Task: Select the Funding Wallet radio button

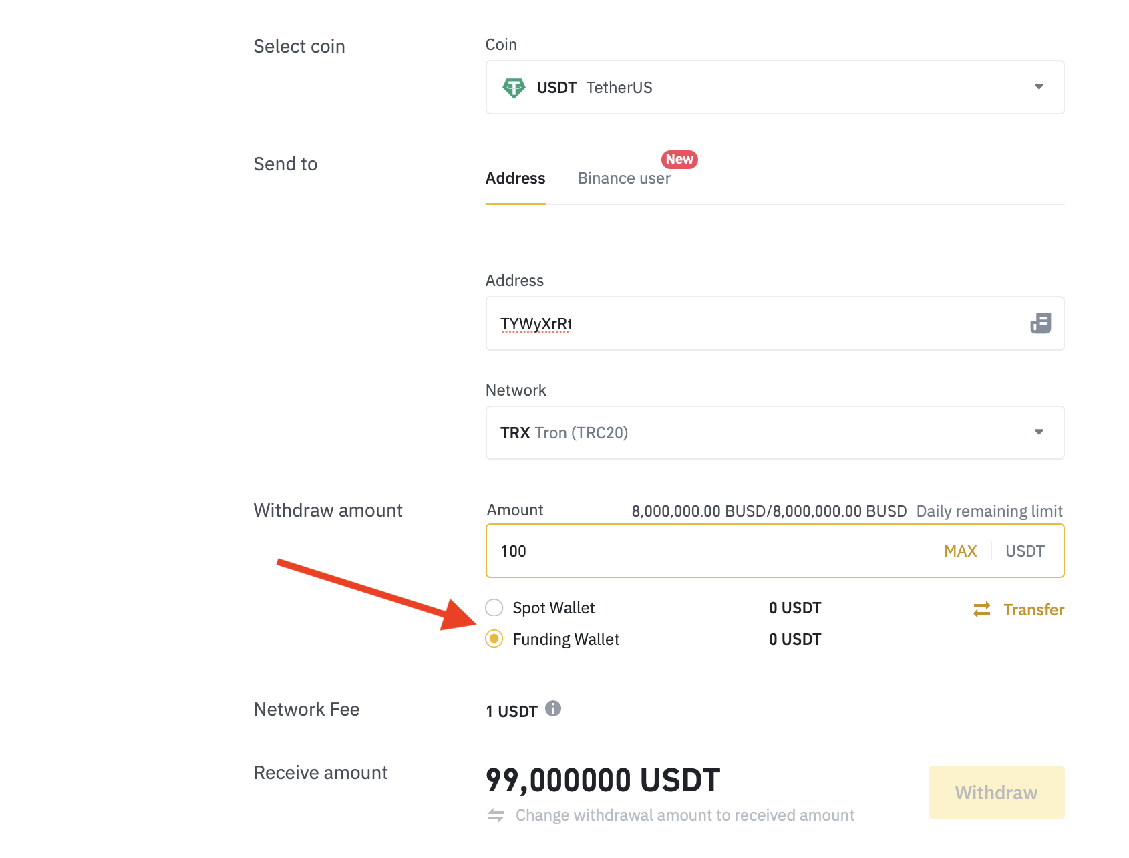Action: (494, 639)
